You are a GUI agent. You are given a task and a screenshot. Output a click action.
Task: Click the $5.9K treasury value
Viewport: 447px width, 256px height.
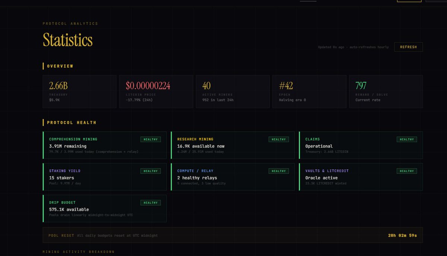pos(54,100)
